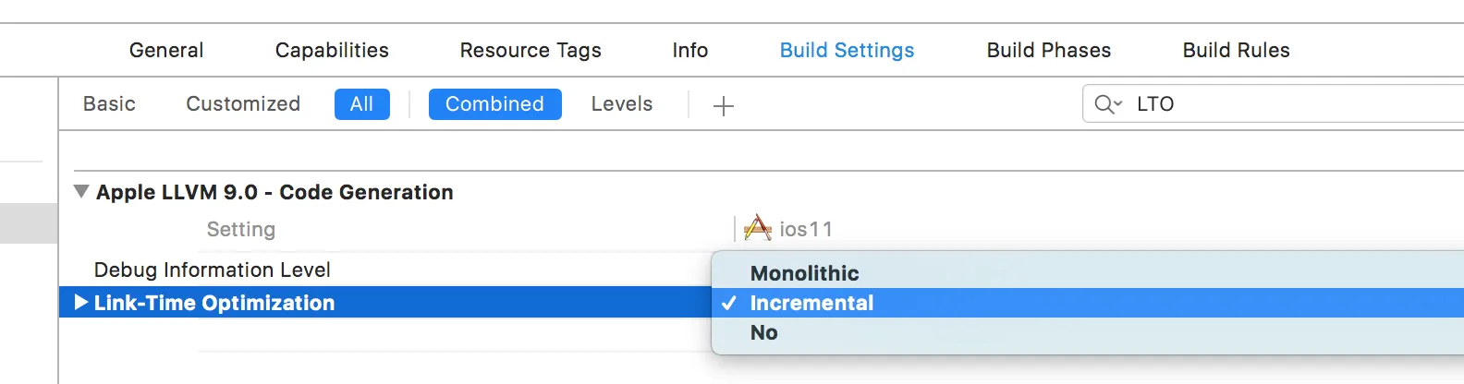Go to the Capabilities tab

click(332, 51)
